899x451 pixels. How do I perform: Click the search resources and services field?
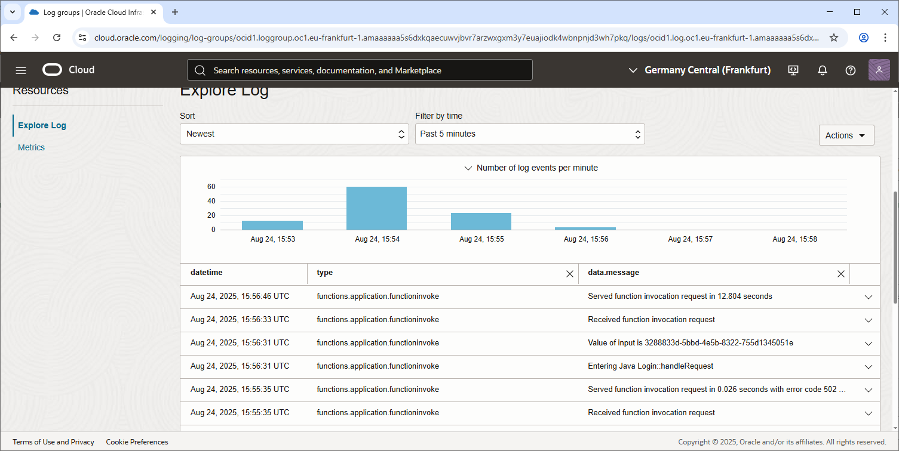click(x=360, y=70)
